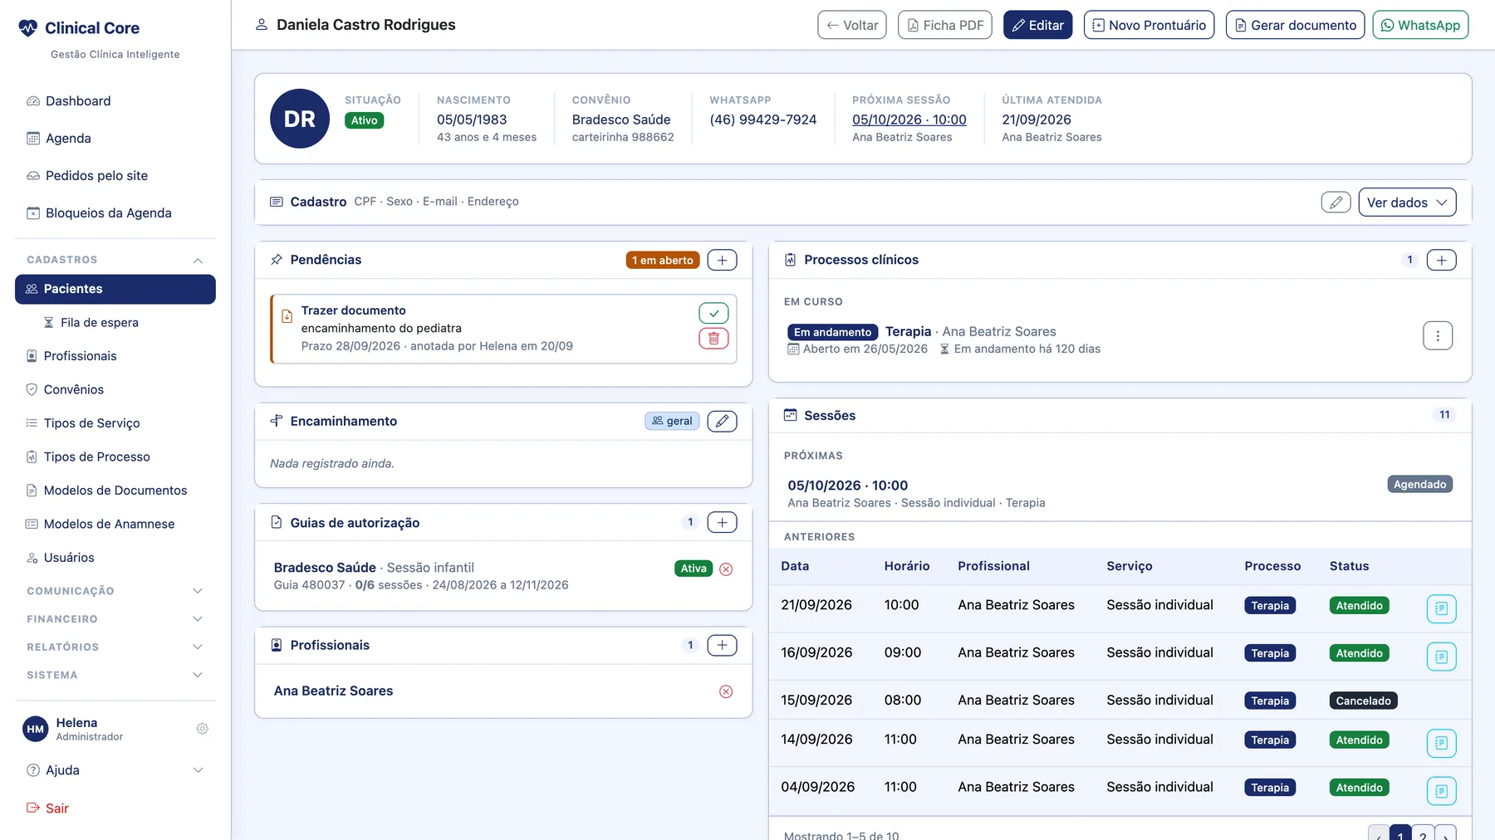The height and width of the screenshot is (840, 1495).
Task: Cancel the Bradesco Saúde authorization guide
Action: (726, 569)
